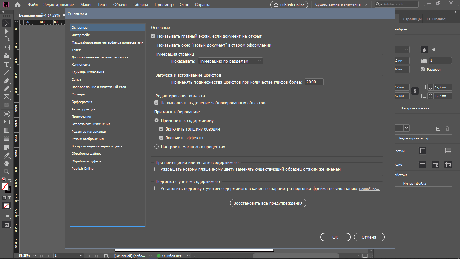Click the landscape orientation icon
This screenshot has height=259, width=460.
[433, 50]
